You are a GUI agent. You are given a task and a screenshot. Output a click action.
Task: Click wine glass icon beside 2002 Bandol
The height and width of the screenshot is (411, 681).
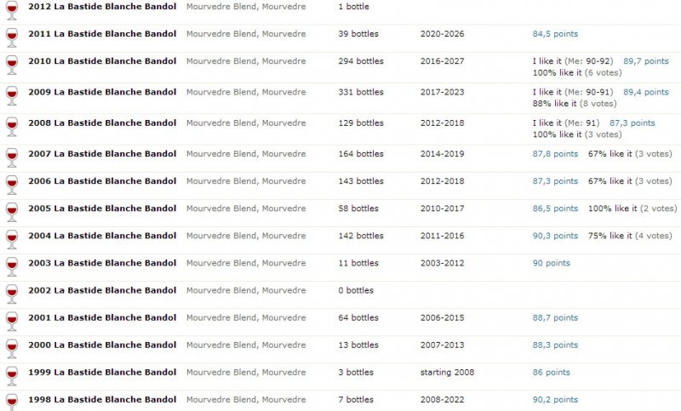coord(12,294)
